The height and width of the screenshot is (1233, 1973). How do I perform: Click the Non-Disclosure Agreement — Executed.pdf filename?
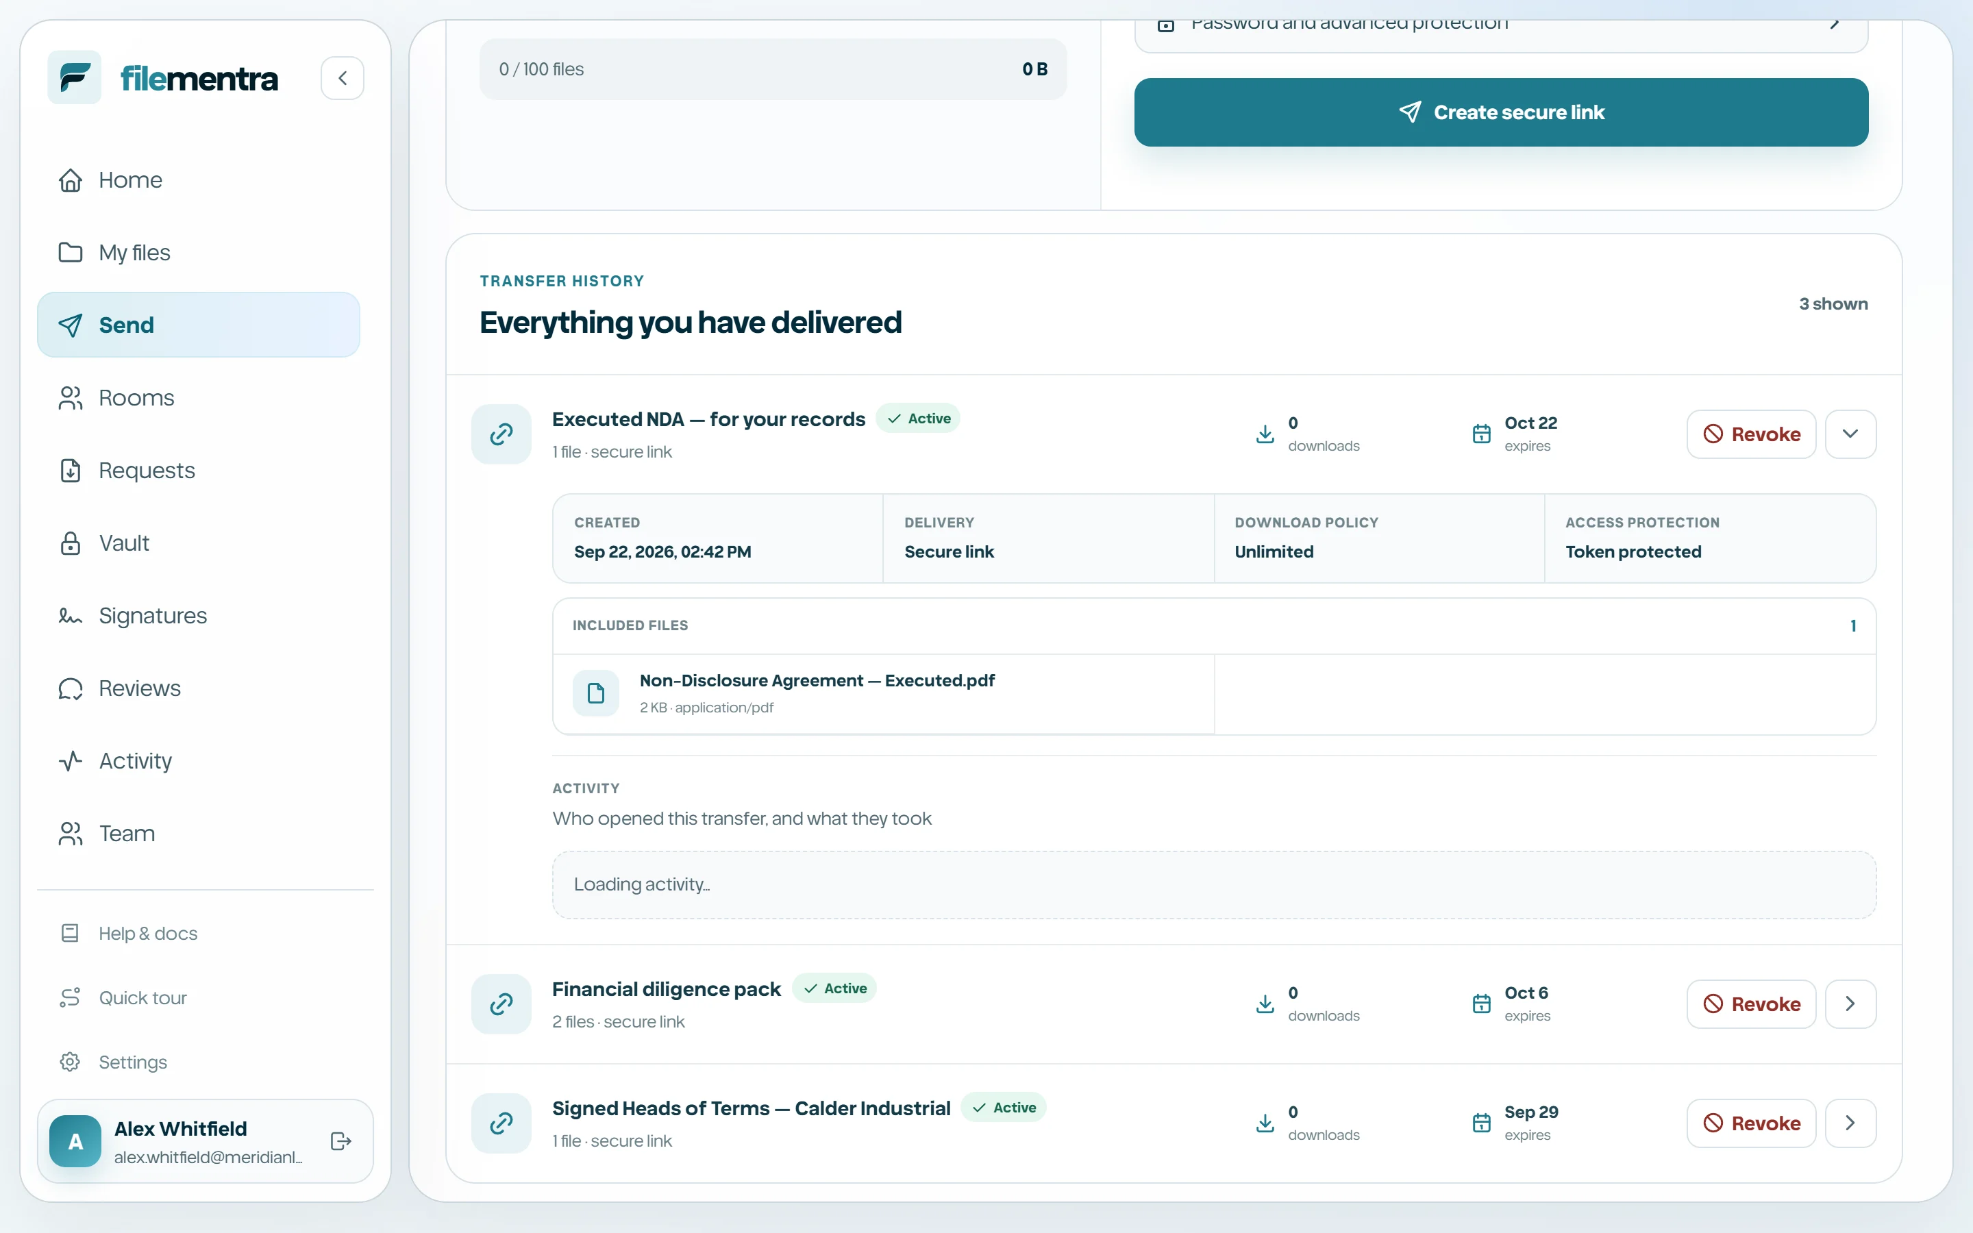(817, 680)
